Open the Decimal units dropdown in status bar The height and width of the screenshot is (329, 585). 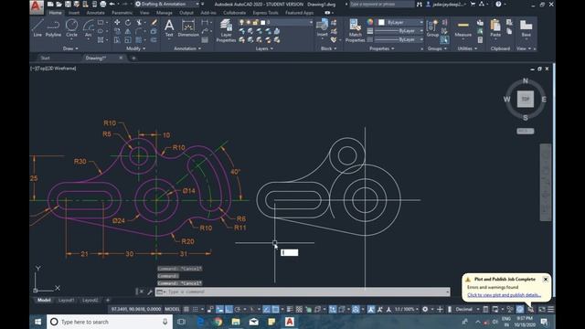tap(467, 309)
